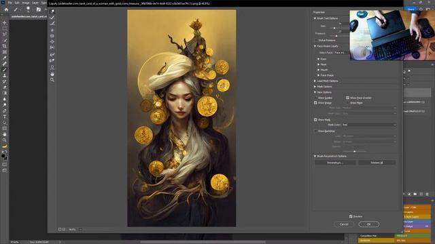Expand the Eyes section

pos(319,59)
